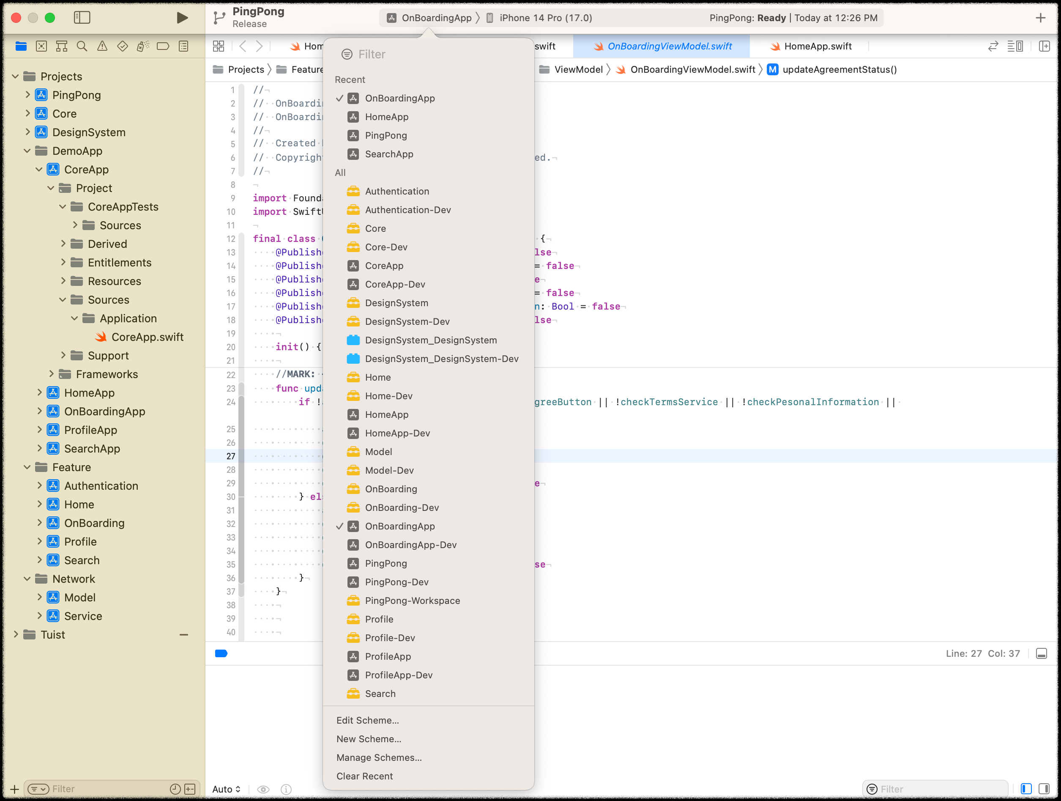Click the blue breakpoint indicator in debug bar

point(221,653)
